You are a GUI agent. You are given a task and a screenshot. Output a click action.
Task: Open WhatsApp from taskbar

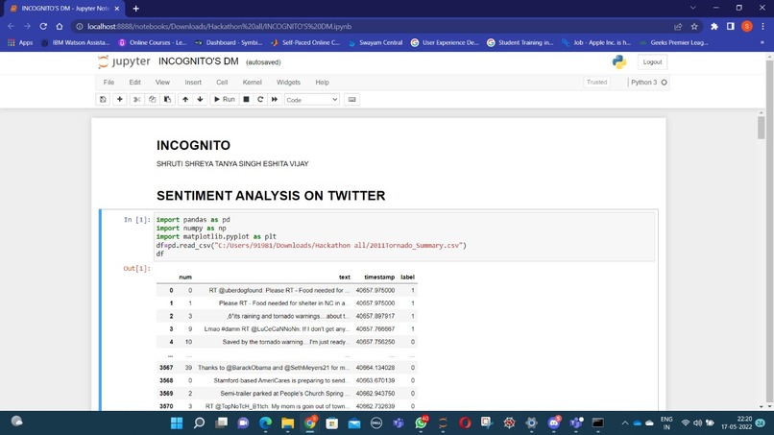[x=421, y=423]
